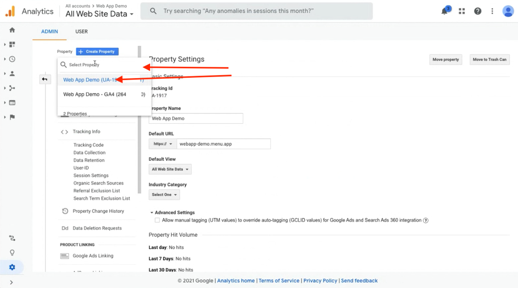
Task: Open the more options vertical dots
Action: tap(492, 11)
